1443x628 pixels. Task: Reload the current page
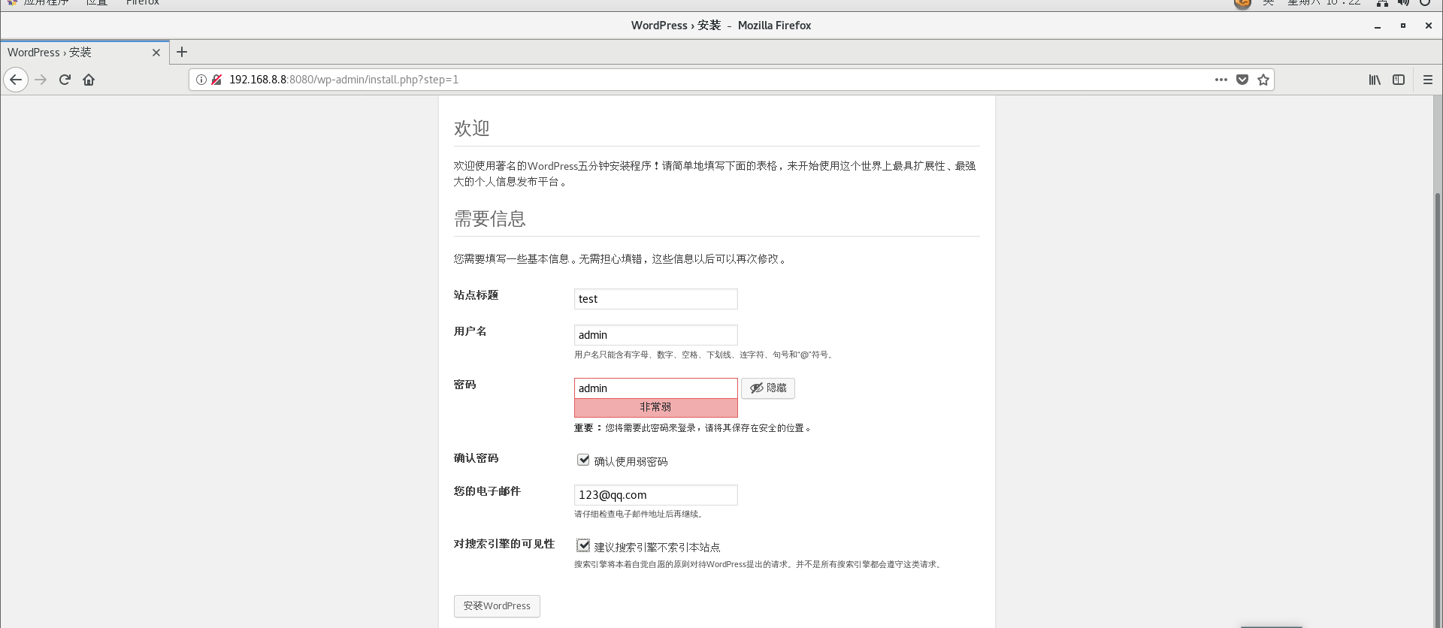[x=65, y=80]
